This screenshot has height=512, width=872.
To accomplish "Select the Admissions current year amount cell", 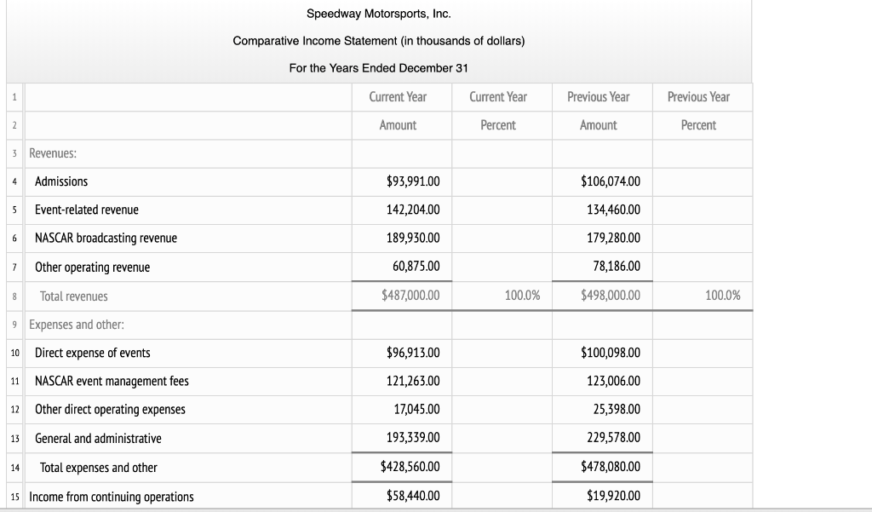I will point(401,181).
